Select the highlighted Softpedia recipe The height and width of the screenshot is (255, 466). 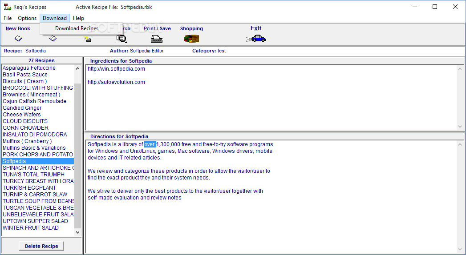tap(38, 161)
